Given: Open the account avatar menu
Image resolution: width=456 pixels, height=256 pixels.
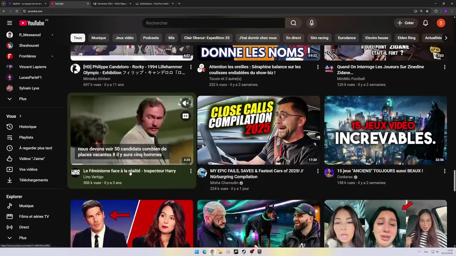Looking at the screenshot, I should coord(441,23).
